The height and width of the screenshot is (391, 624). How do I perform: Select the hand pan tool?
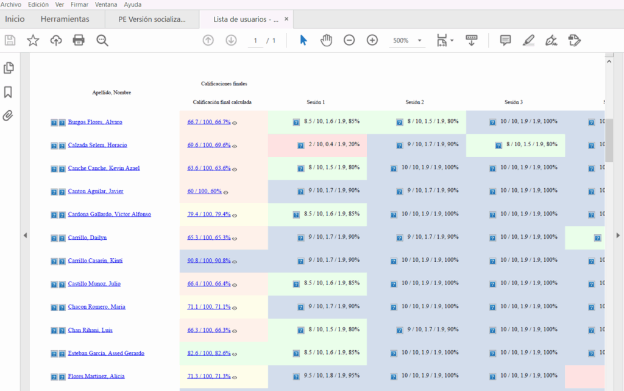pyautogui.click(x=327, y=40)
